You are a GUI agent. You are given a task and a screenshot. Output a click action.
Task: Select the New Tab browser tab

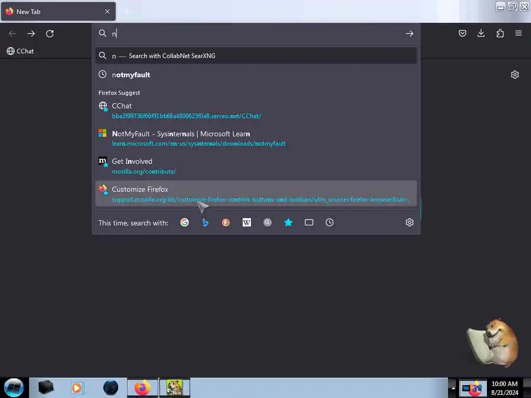click(x=58, y=11)
